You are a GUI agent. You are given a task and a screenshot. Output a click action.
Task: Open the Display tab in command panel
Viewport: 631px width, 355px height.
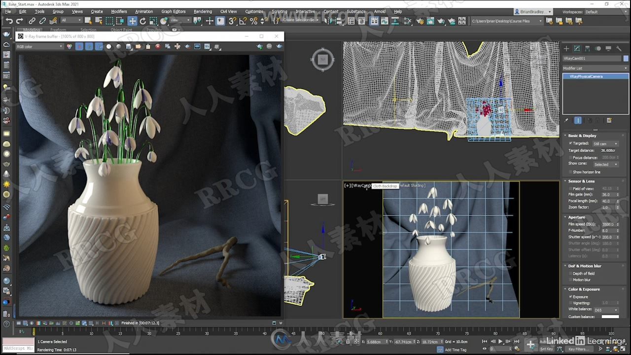click(x=608, y=48)
